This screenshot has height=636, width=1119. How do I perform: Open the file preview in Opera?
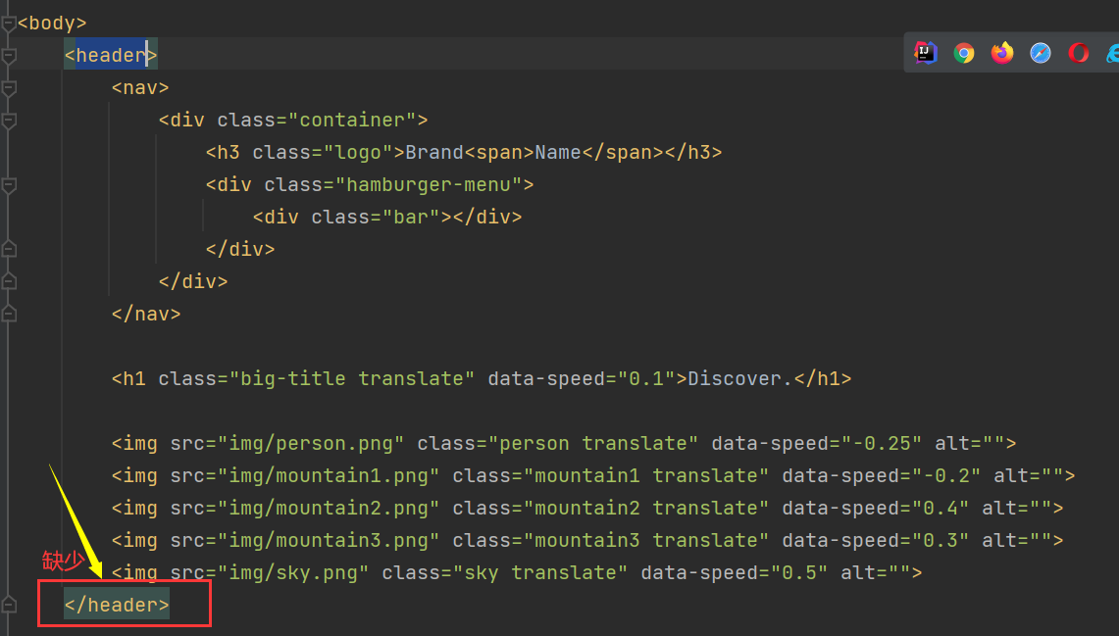pos(1078,53)
